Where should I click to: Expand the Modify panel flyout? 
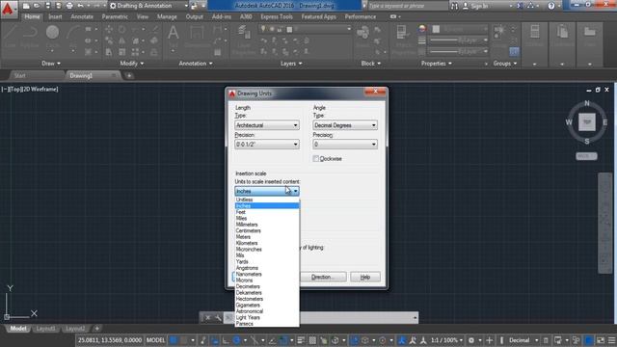tap(132, 64)
